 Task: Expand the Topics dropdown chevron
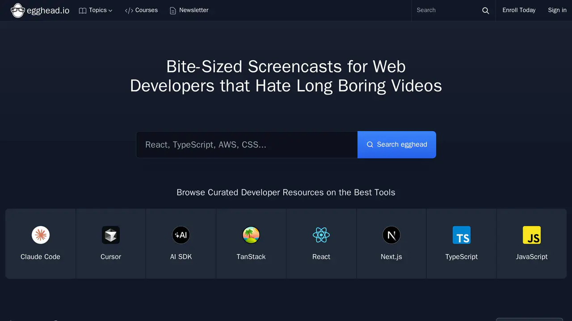(110, 10)
